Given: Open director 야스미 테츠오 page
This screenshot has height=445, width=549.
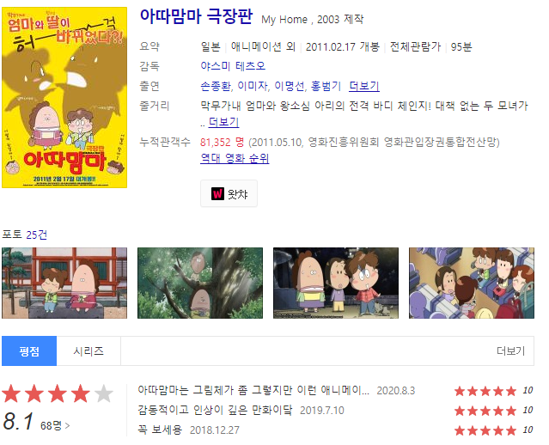Looking at the screenshot, I should (233, 66).
